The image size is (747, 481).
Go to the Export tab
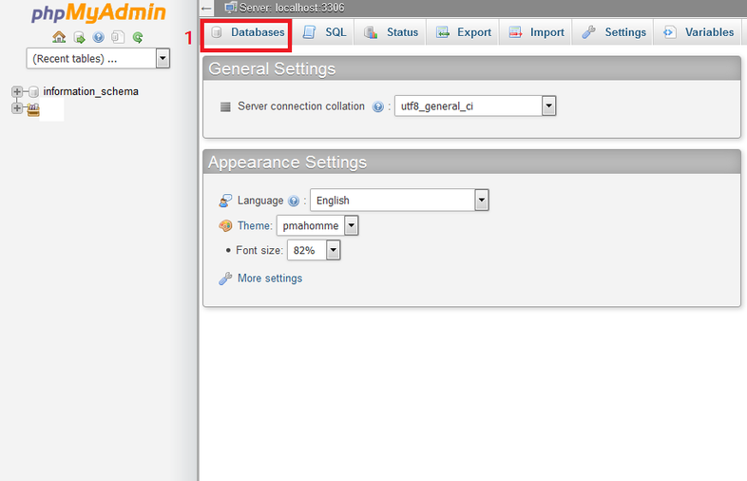[464, 32]
